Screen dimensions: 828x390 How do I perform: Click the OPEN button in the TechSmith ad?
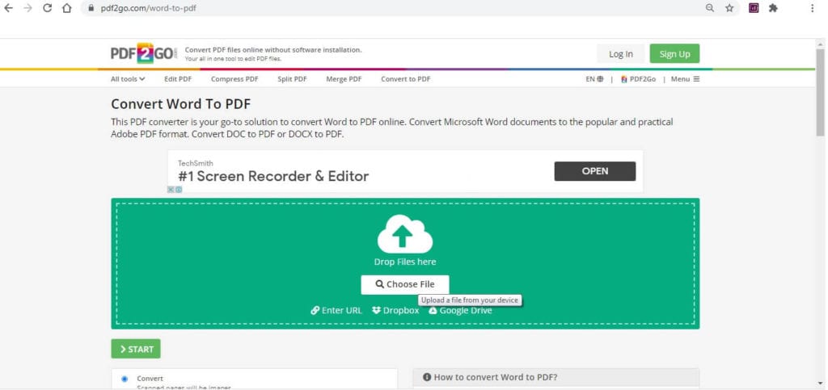click(595, 171)
